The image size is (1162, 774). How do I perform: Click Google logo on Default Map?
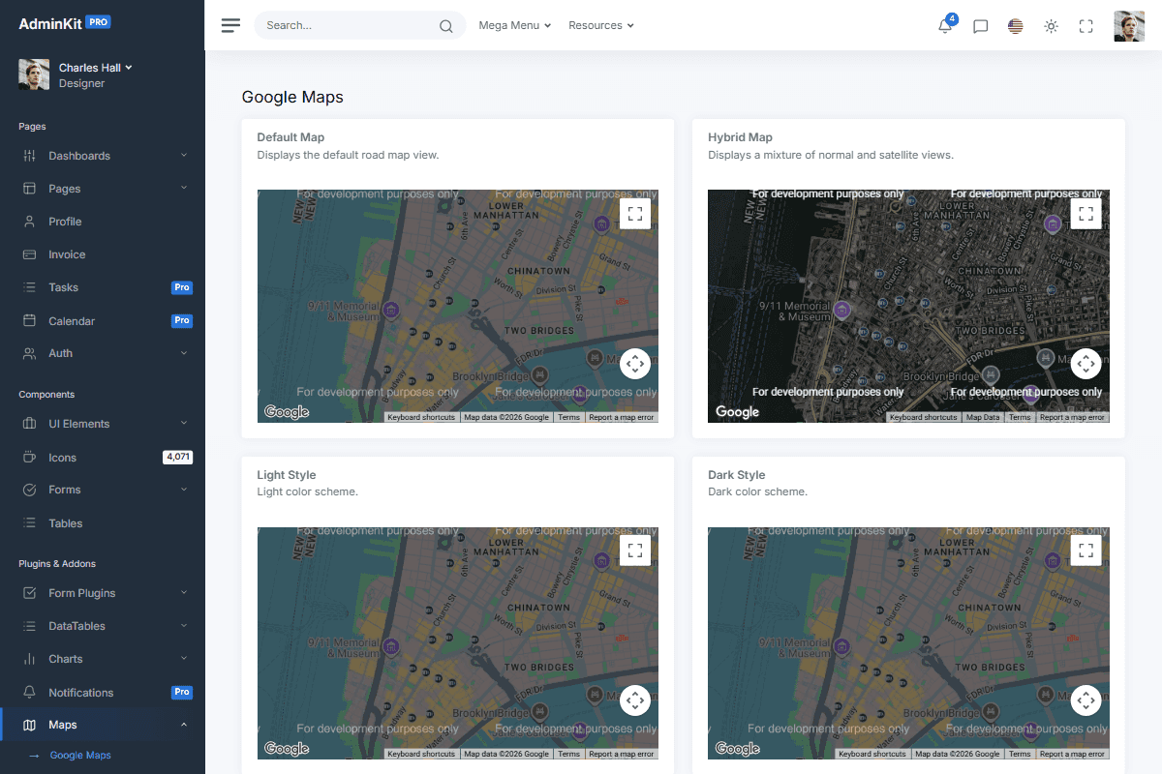287,412
